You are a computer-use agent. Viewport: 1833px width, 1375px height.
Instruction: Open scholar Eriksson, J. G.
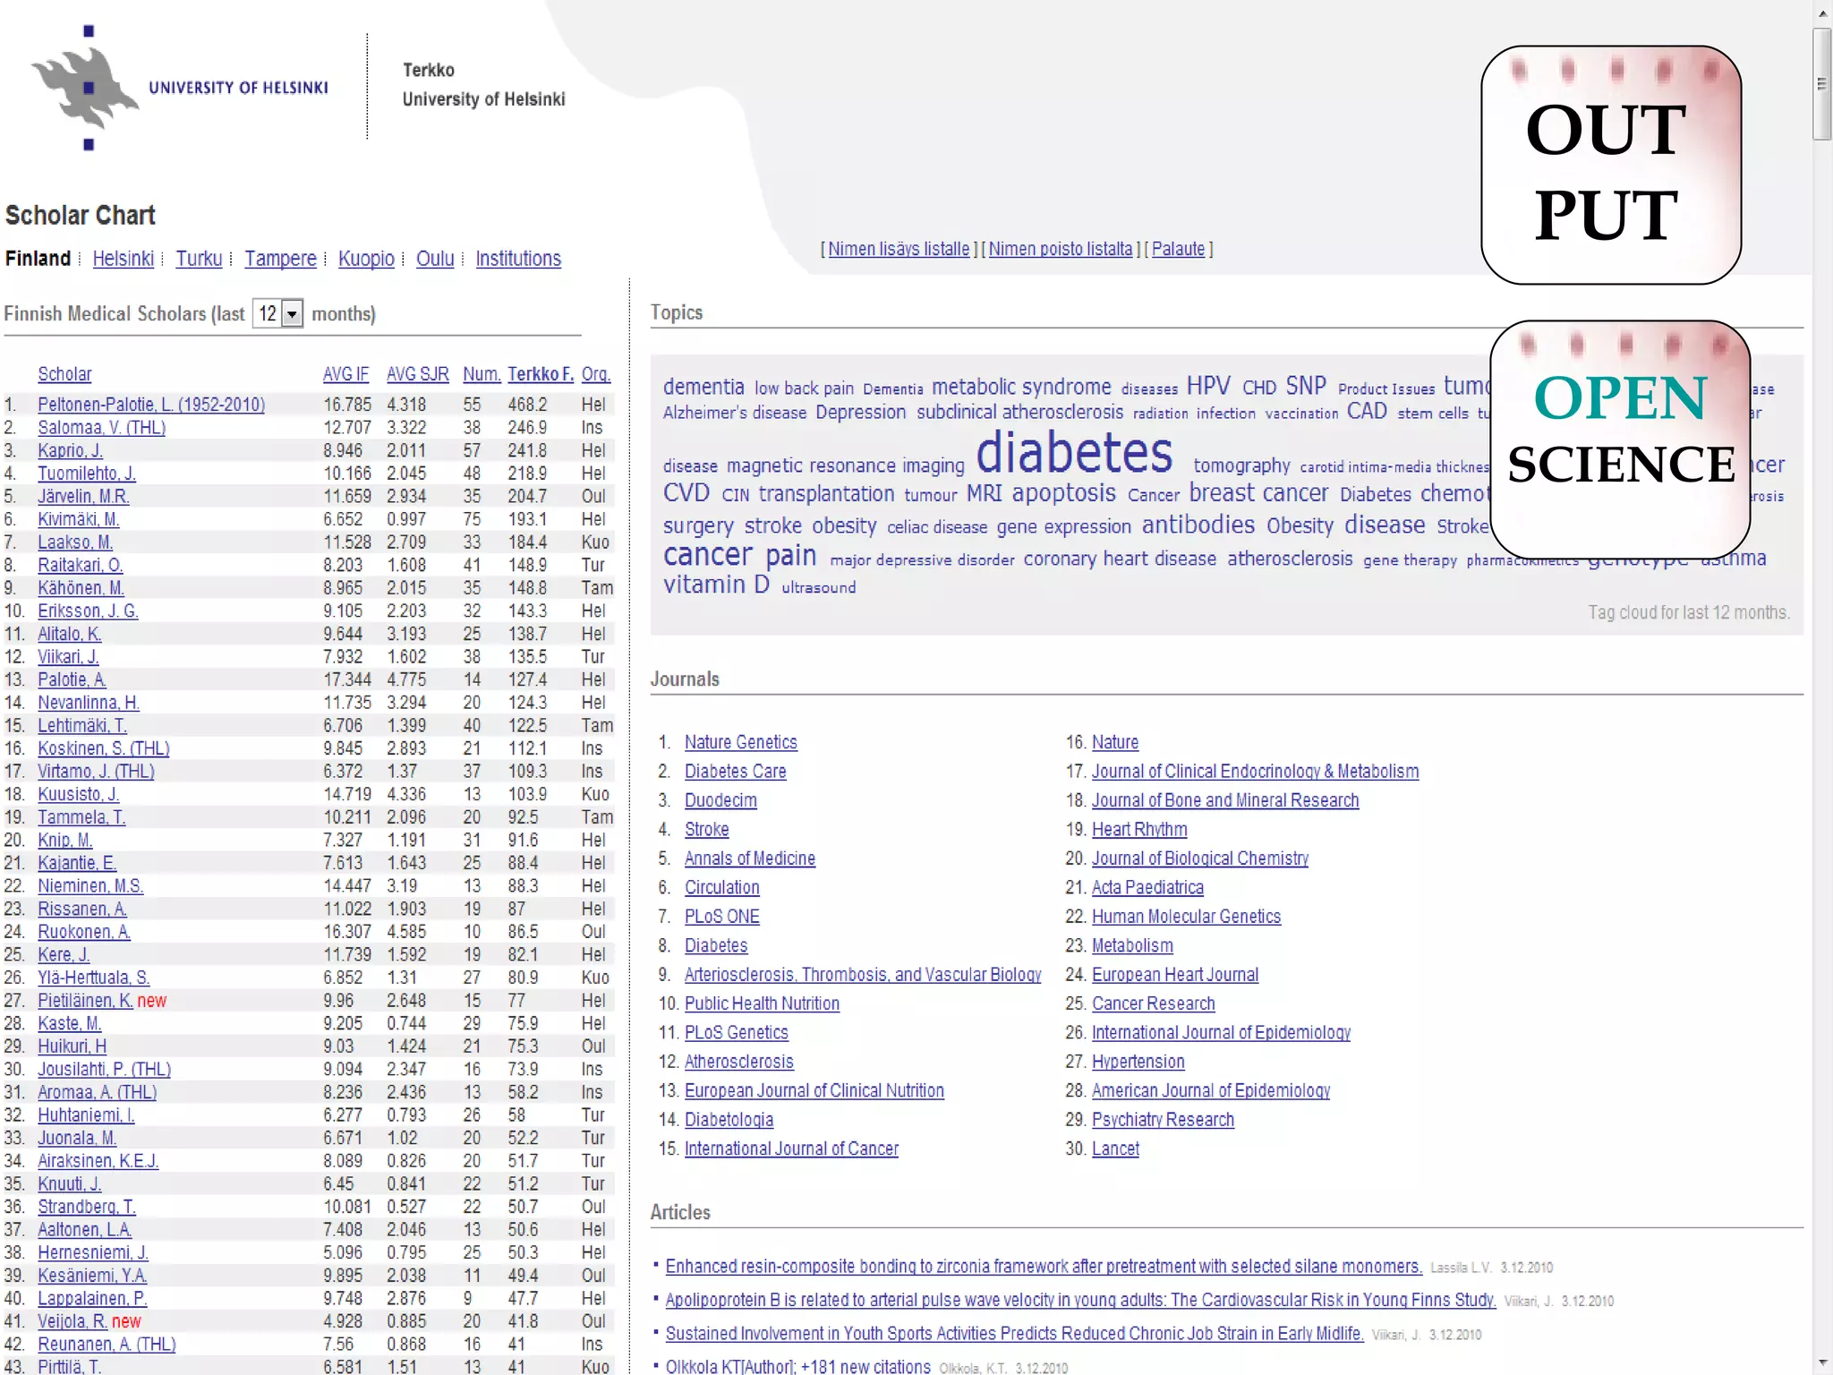pos(88,611)
